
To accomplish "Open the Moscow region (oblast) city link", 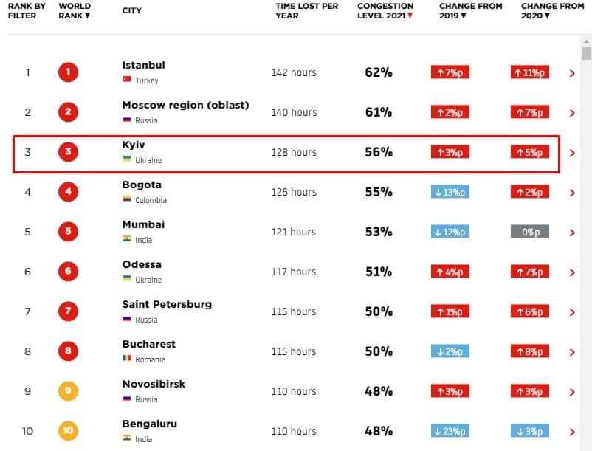I will point(185,106).
